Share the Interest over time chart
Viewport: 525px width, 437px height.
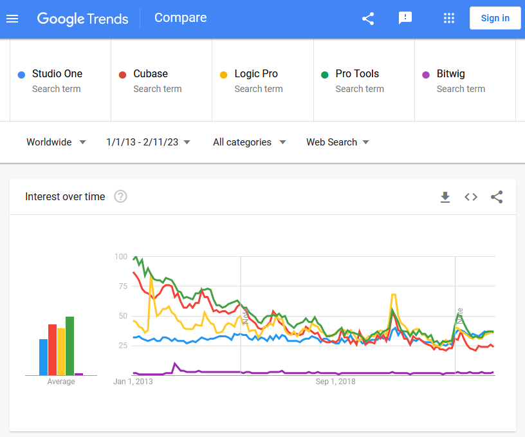tap(497, 197)
